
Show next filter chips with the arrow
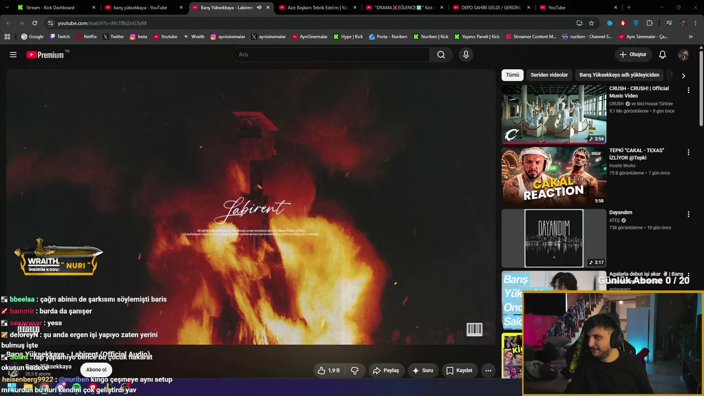point(683,76)
